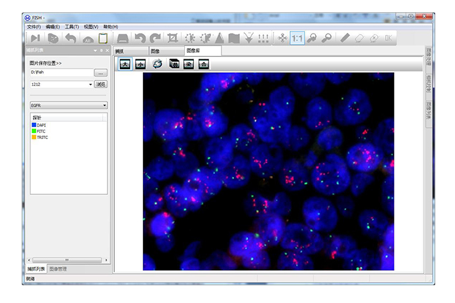Click the 合 (merge) icon
455x303 pixels.
click(204, 64)
